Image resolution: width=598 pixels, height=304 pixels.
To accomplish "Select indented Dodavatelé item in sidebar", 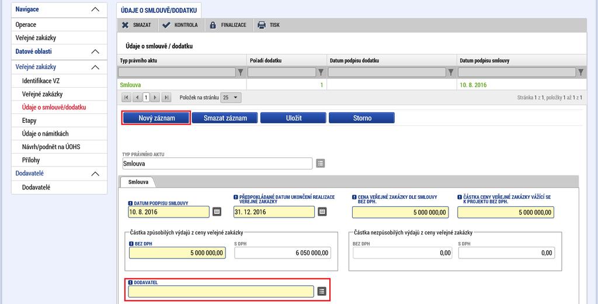I will [59, 188].
